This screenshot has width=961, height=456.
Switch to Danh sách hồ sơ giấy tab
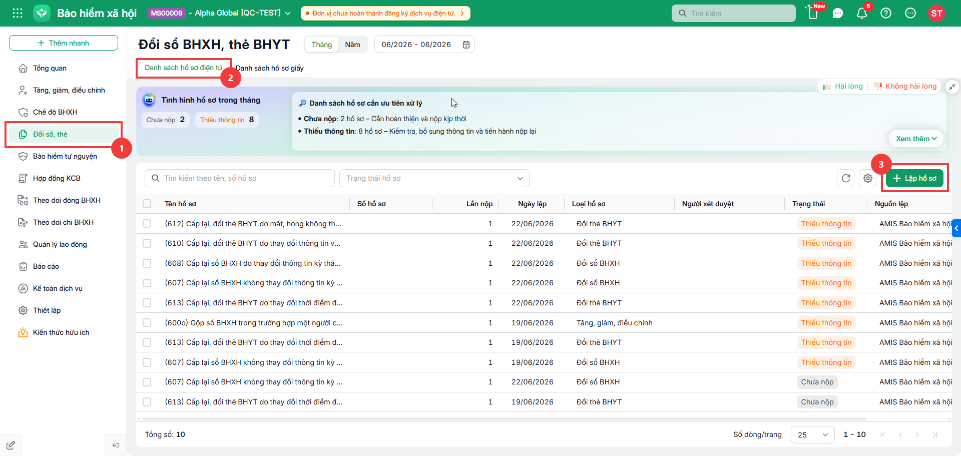click(x=270, y=68)
